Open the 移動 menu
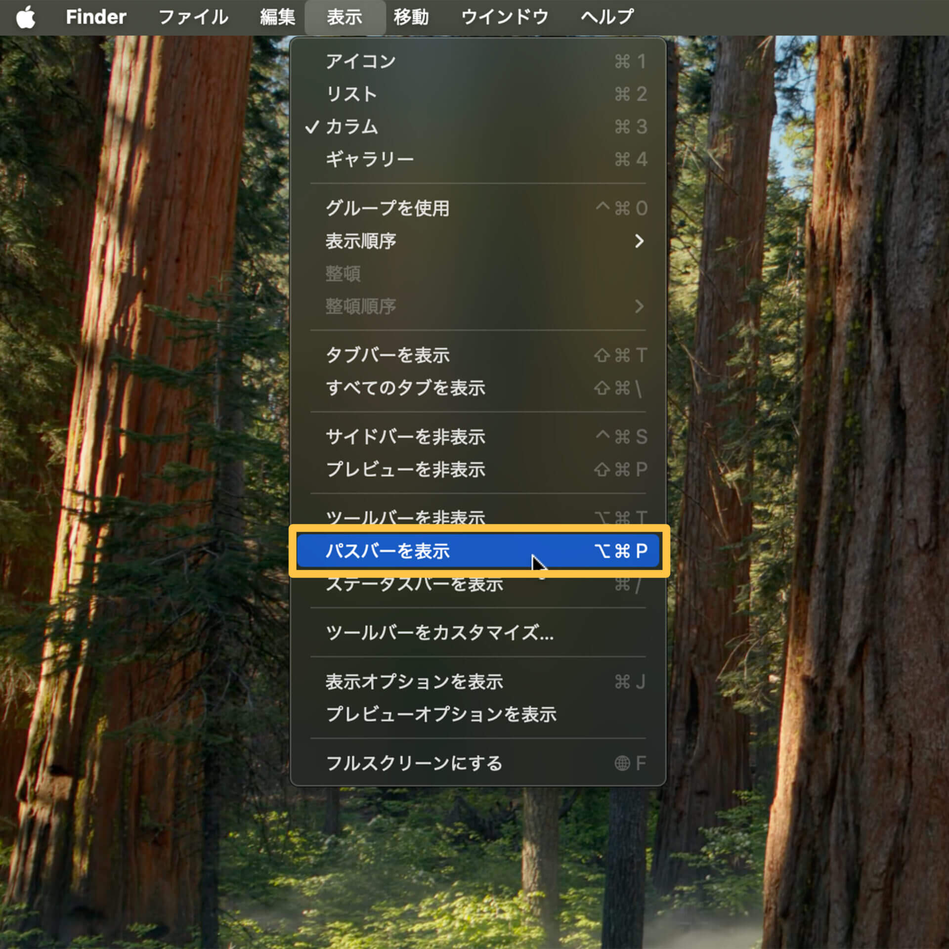The image size is (949, 949). 411,17
